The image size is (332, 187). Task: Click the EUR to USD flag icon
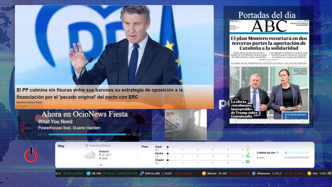click(142, 173)
